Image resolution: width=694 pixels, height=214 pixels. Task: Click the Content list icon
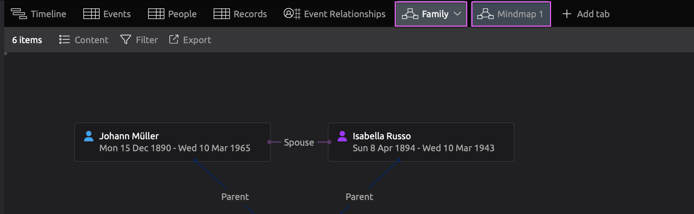[x=64, y=40]
